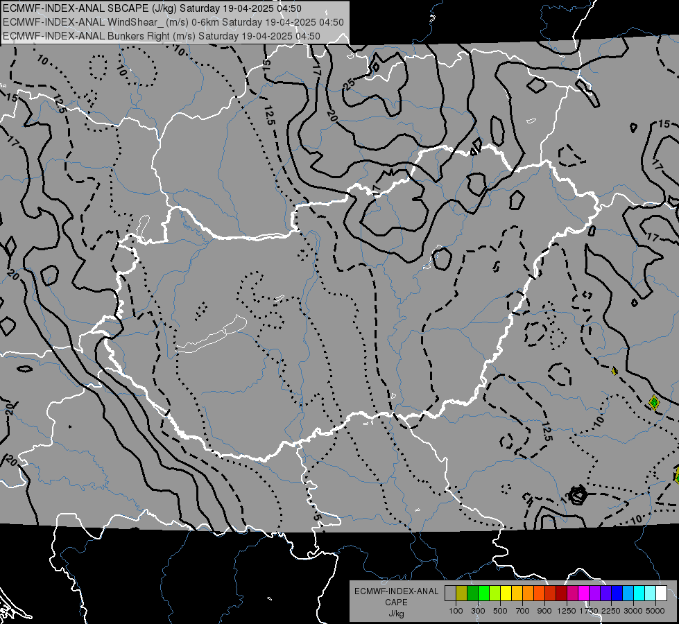Select the J/kg unit label in legend
This screenshot has width=679, height=624.
pos(396,614)
